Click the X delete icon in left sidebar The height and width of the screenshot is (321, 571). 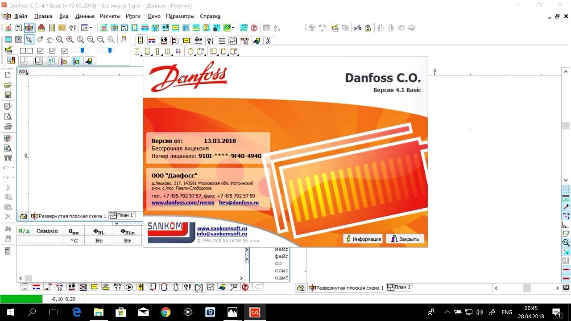(x=8, y=217)
